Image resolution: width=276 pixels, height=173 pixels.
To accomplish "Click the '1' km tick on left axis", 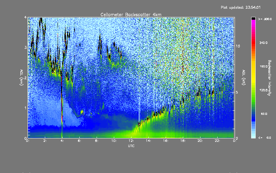I will click(x=26, y=108).
